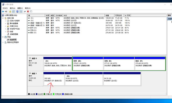Sort by the % 可用 column header
Screen dimensions: 172x103
click(127, 16)
